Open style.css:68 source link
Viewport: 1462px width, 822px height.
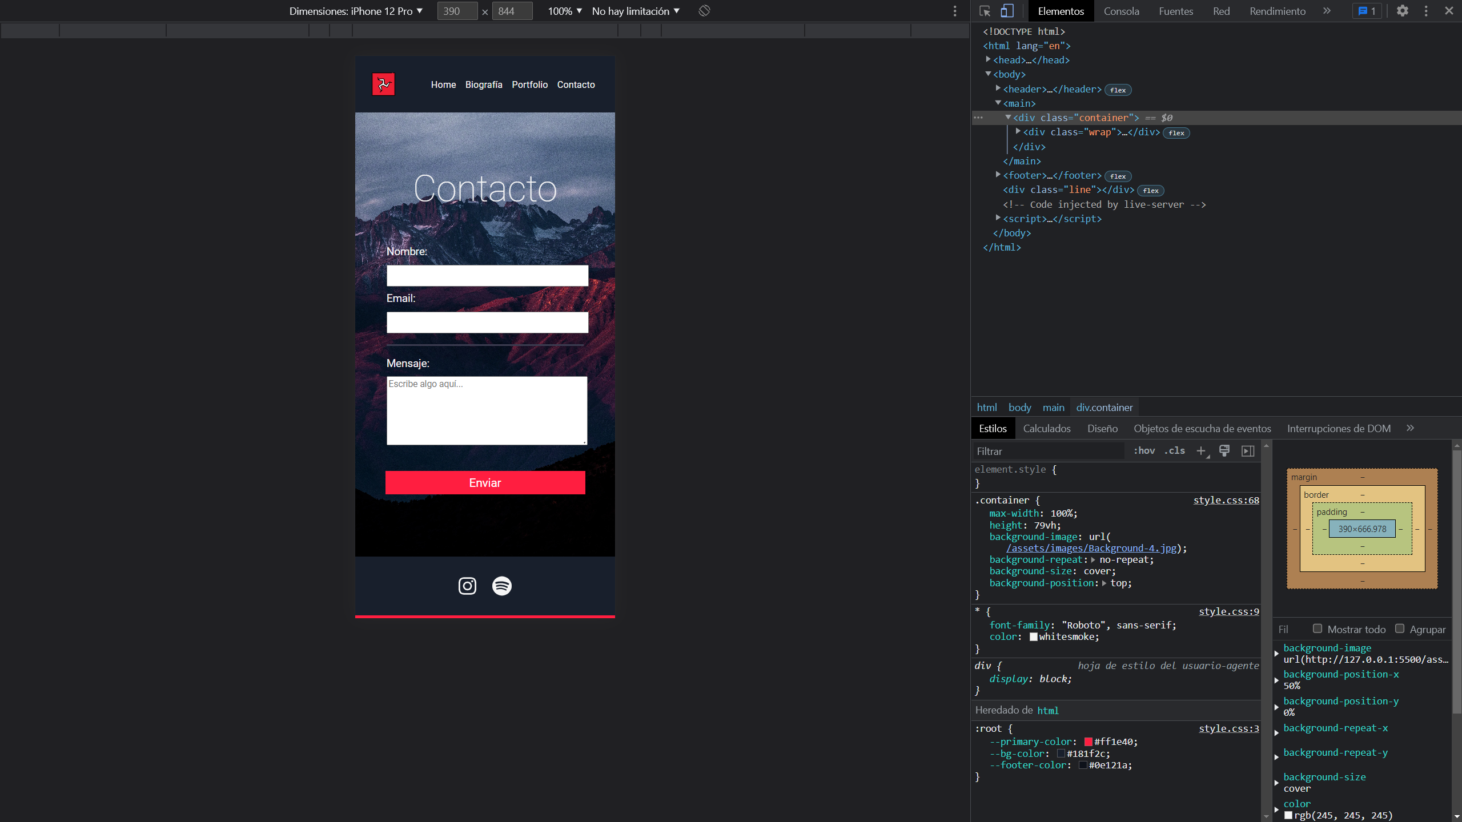[x=1226, y=500]
